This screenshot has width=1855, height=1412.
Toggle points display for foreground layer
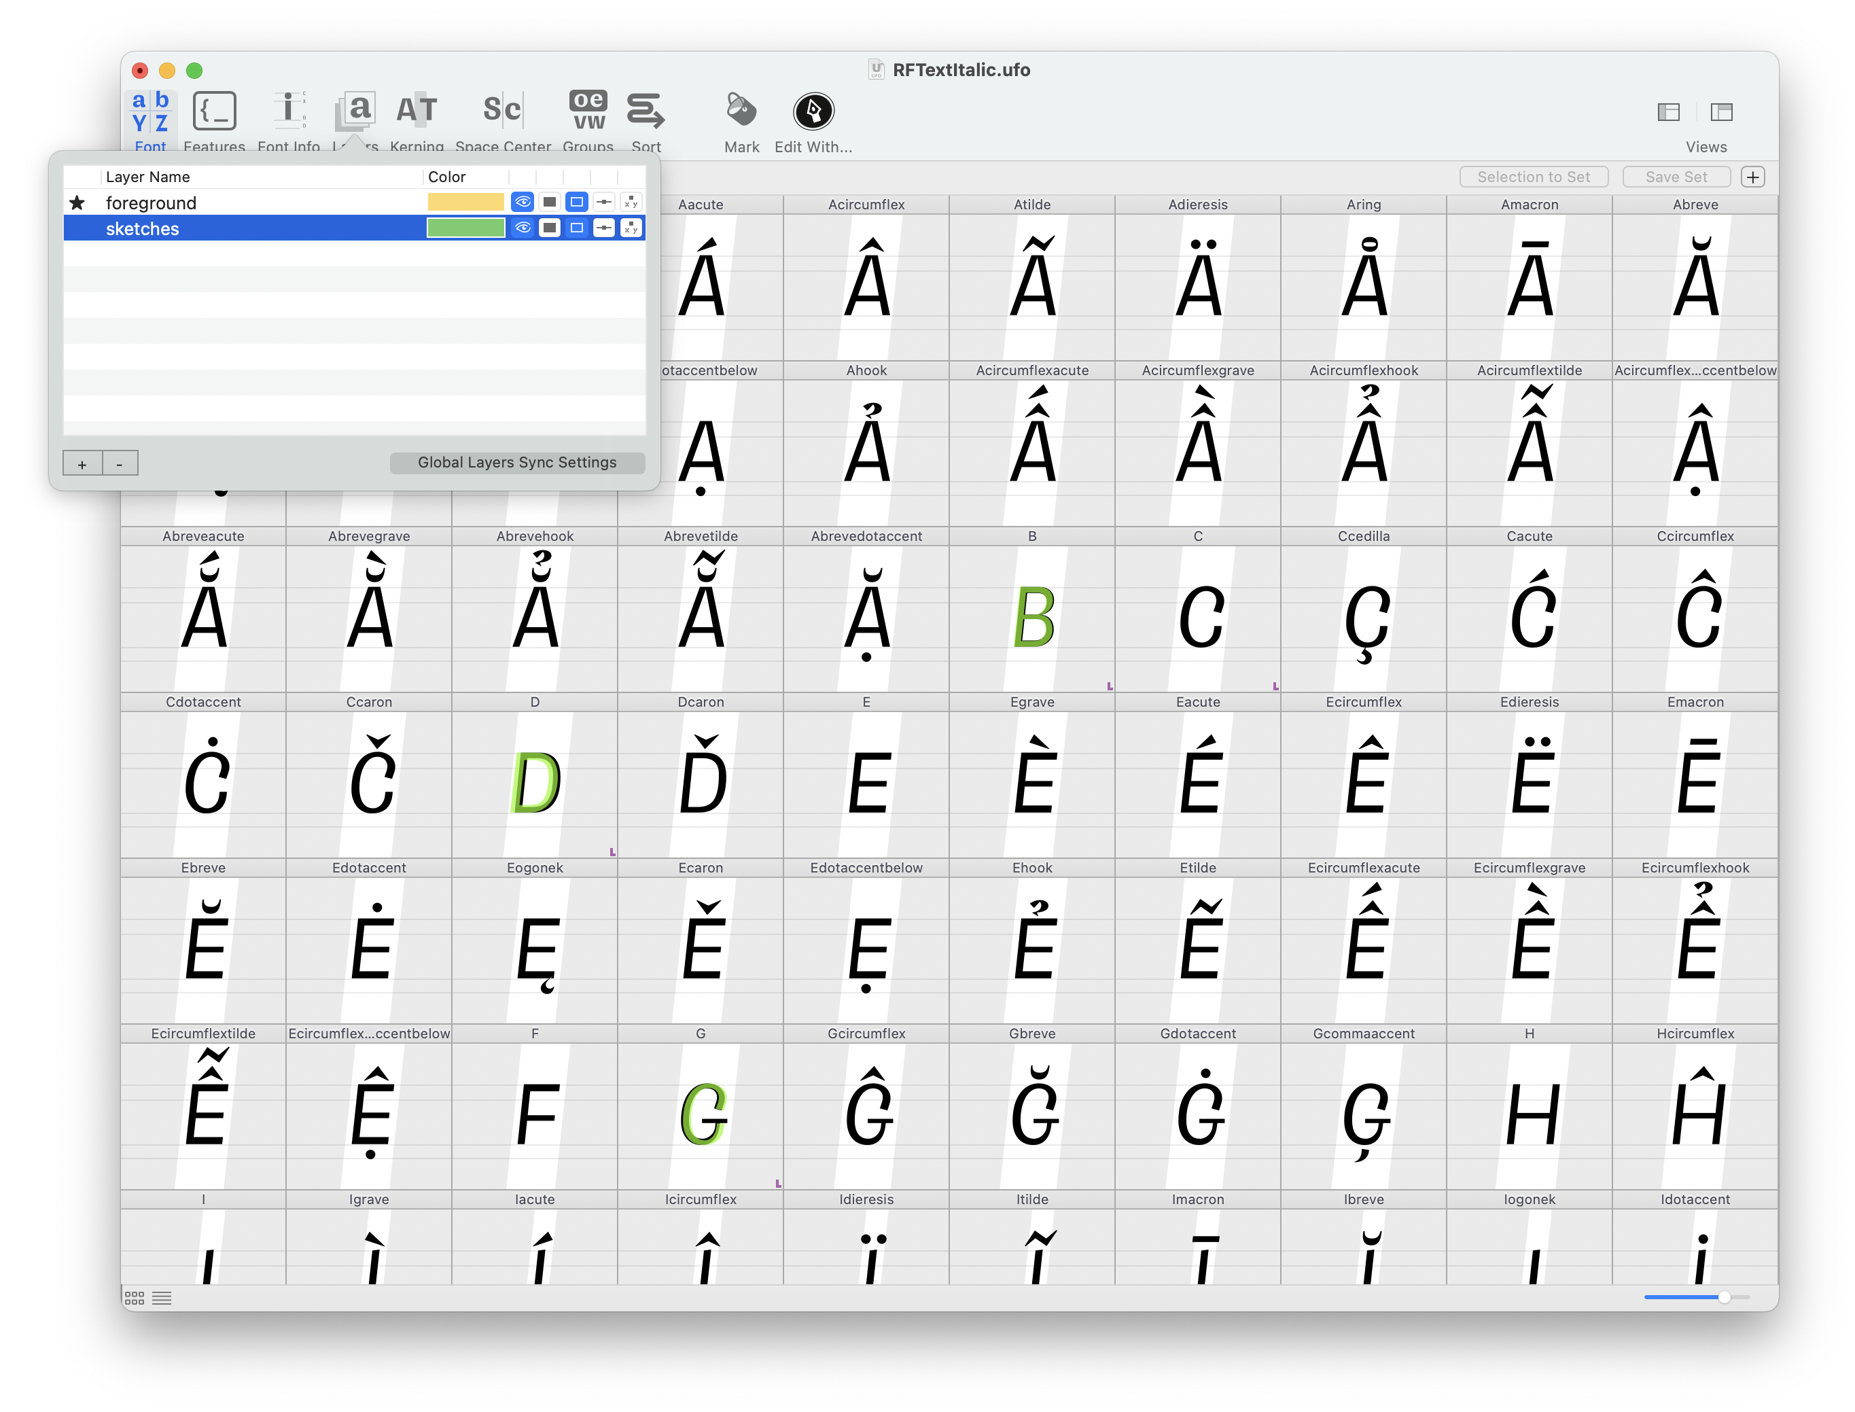[603, 202]
